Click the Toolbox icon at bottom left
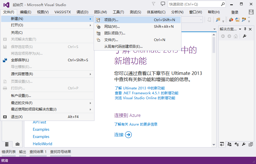 (x=17, y=144)
